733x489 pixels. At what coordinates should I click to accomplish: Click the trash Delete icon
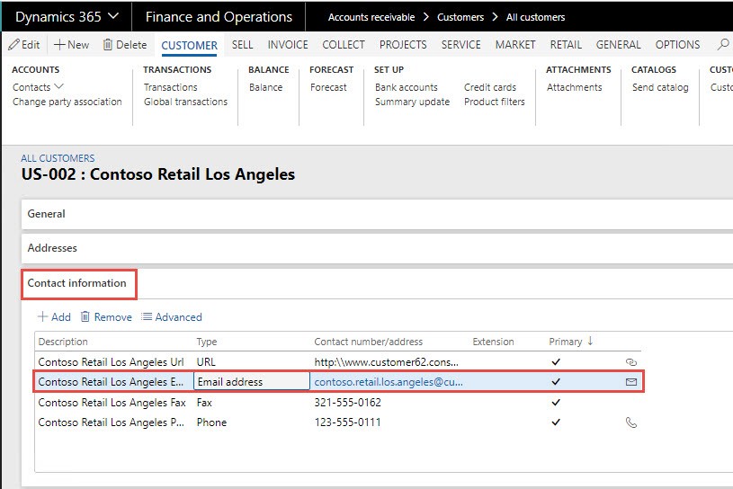pos(108,45)
